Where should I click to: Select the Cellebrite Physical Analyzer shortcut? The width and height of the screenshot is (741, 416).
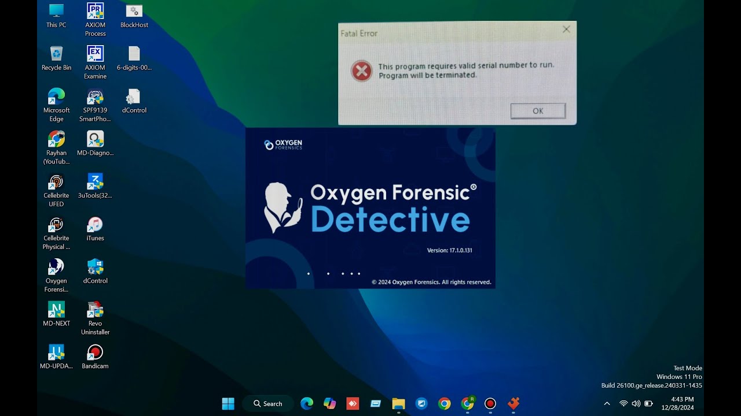56,233
